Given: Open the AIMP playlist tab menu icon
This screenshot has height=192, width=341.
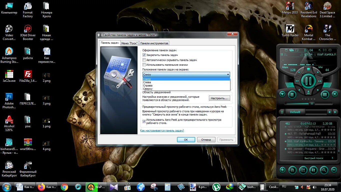Looking at the screenshot, I should (282, 112).
